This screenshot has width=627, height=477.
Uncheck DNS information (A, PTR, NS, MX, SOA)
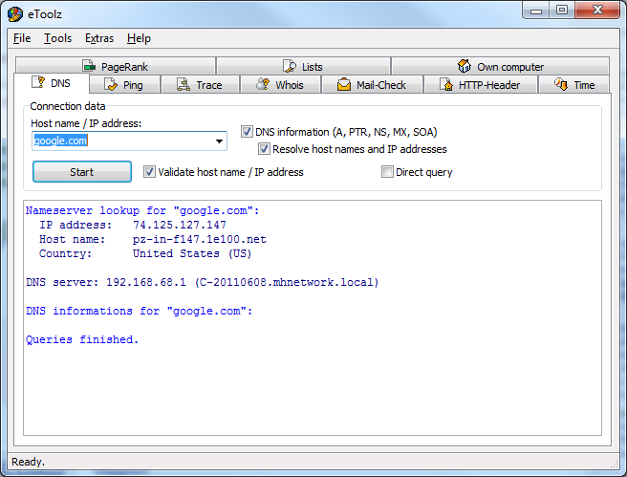click(x=247, y=132)
